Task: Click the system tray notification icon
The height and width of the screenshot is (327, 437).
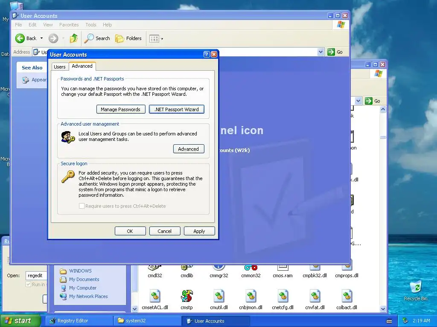Action: 405,321
